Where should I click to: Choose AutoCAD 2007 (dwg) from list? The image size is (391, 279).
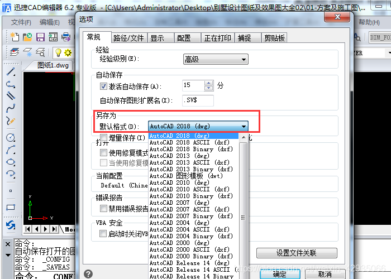[193, 203]
